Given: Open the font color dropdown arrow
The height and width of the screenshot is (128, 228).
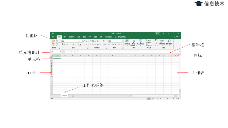Looking at the screenshot, I should pos(82,44).
